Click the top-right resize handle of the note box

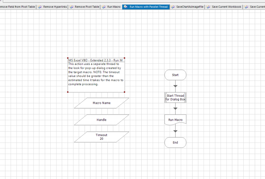coord(124,58)
